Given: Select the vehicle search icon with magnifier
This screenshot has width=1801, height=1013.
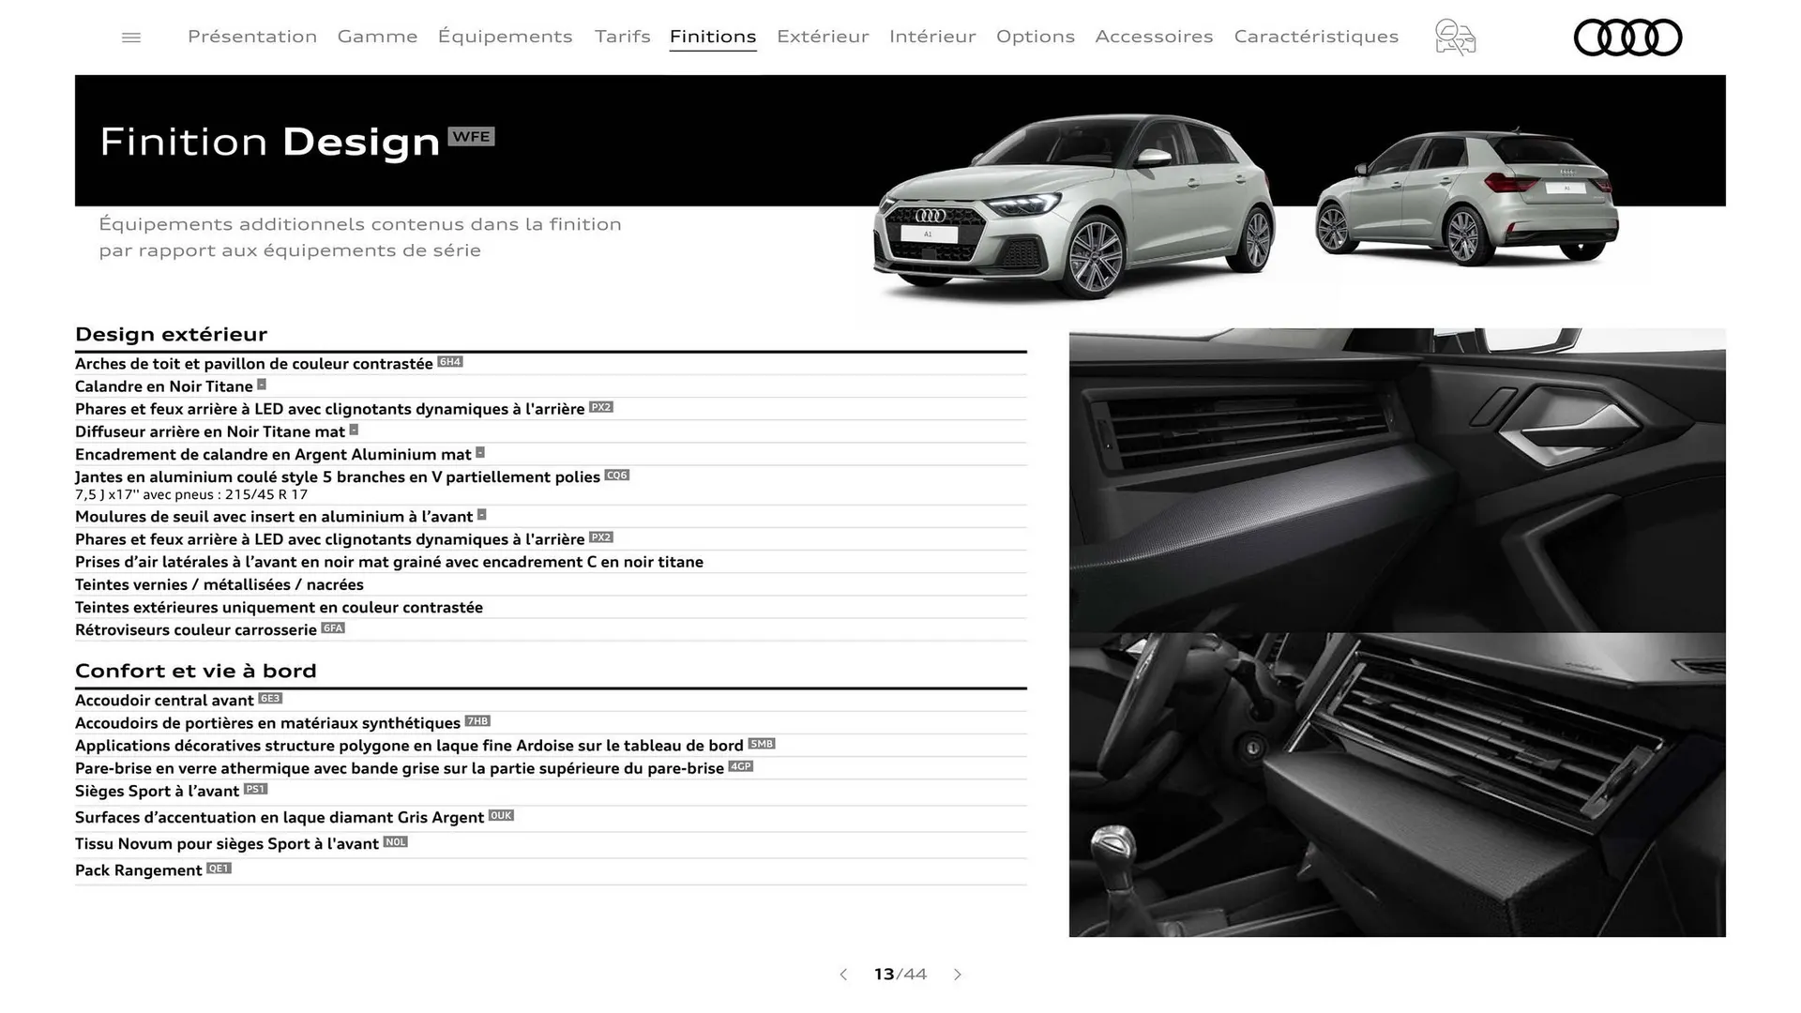Looking at the screenshot, I should pos(1454,38).
